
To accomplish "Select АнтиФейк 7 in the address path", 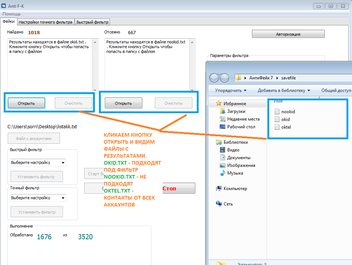I will [261, 78].
